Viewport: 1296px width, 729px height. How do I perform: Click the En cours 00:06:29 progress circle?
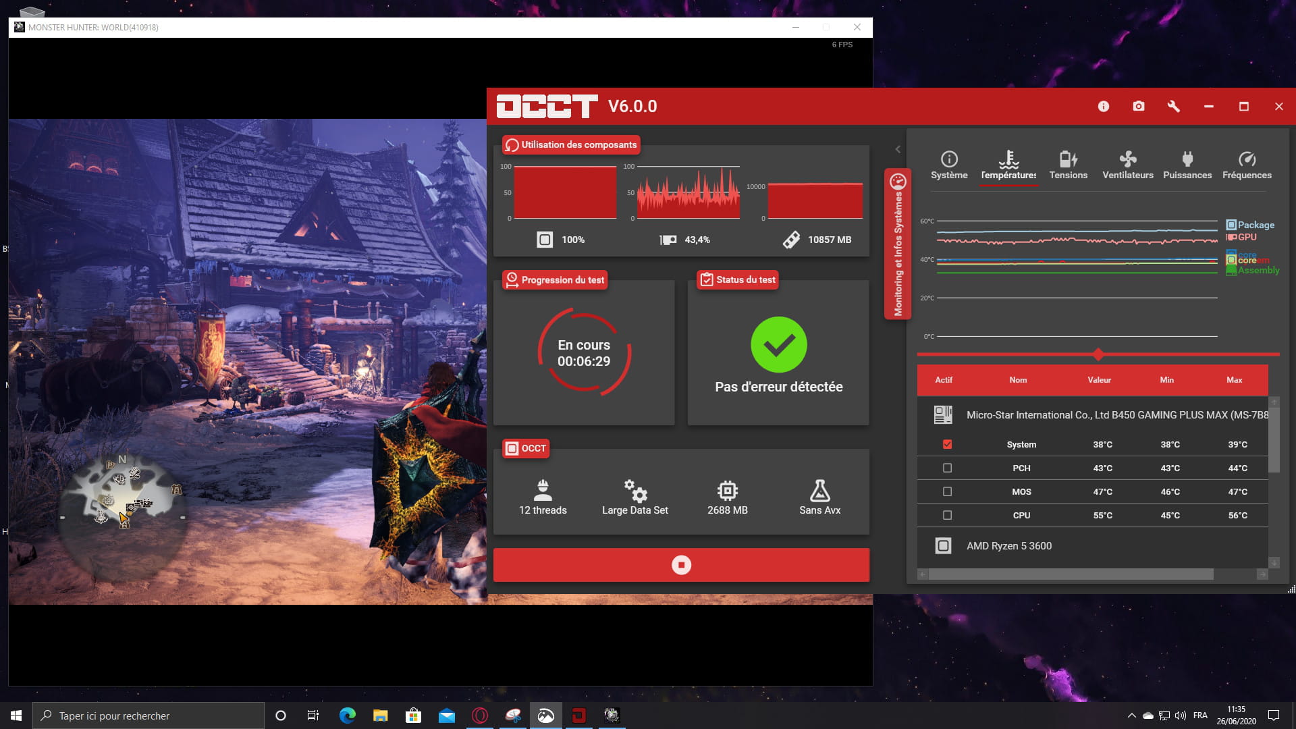tap(584, 352)
